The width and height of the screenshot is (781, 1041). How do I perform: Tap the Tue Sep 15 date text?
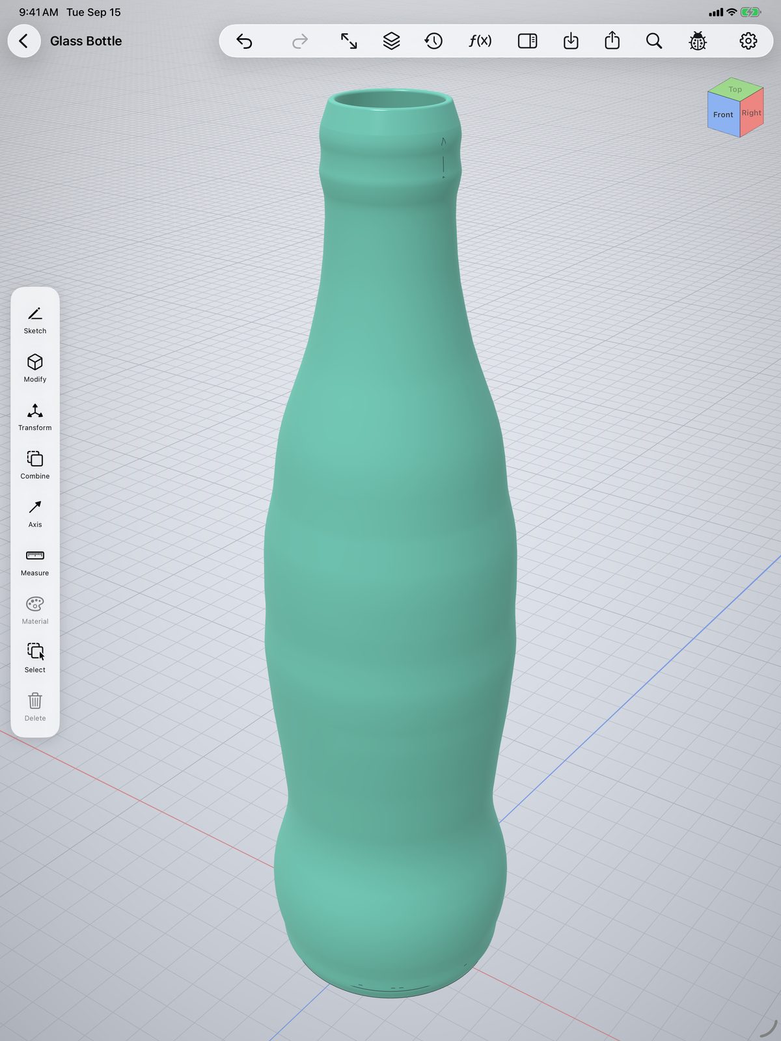coord(94,12)
